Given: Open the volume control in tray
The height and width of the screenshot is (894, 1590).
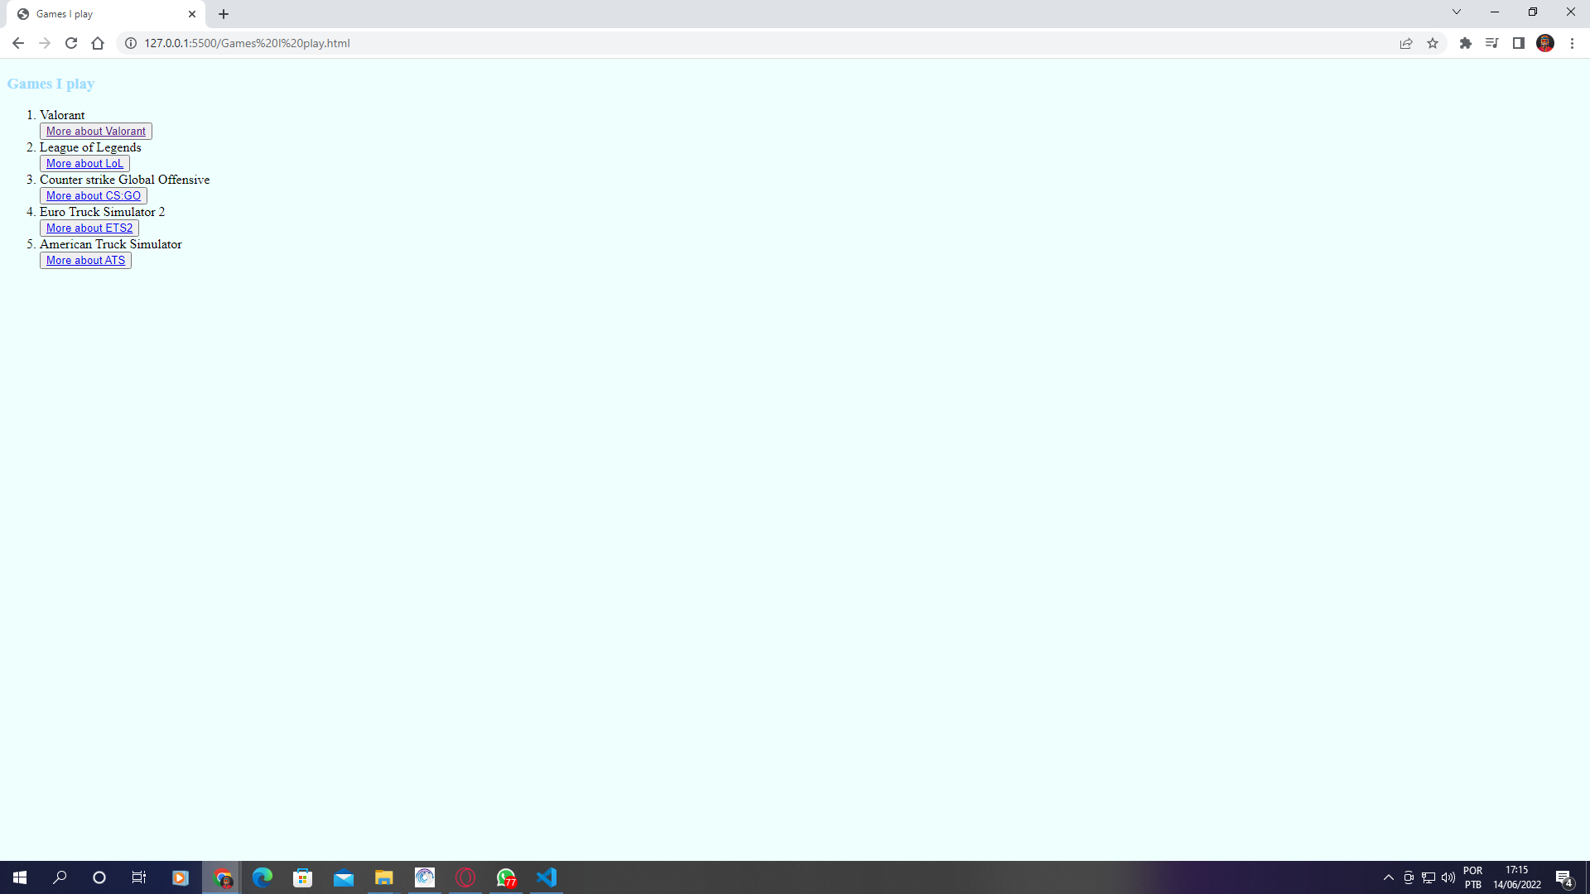Looking at the screenshot, I should [x=1448, y=877].
